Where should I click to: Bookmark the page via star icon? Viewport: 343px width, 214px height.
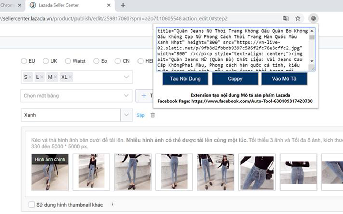298,18
